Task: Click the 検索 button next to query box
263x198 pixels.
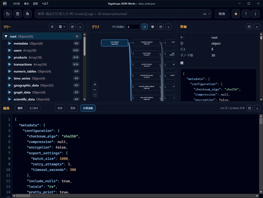Action: click(222, 14)
